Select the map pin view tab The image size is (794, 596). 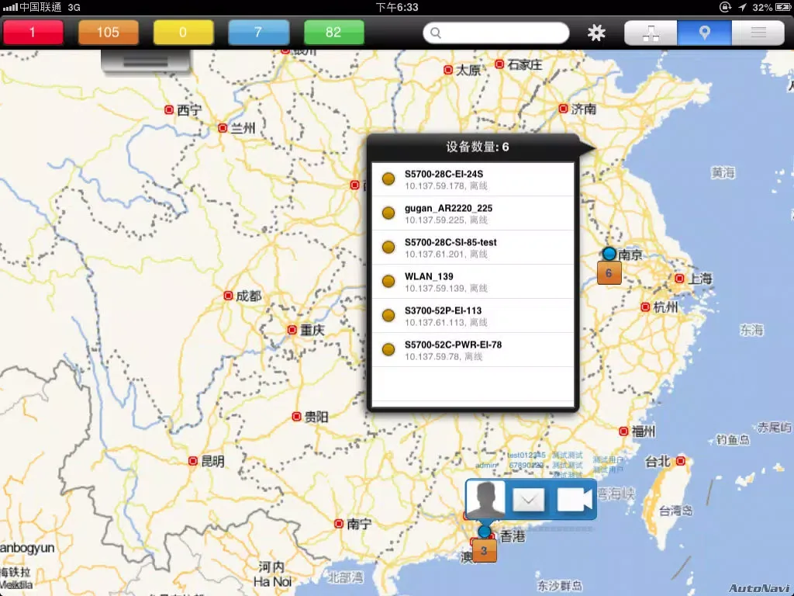coord(704,33)
